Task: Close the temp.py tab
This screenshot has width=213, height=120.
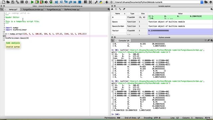Action: click(5, 10)
